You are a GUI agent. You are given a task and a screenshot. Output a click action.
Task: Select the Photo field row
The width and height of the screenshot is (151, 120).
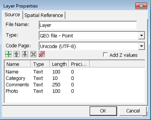coord(75,91)
